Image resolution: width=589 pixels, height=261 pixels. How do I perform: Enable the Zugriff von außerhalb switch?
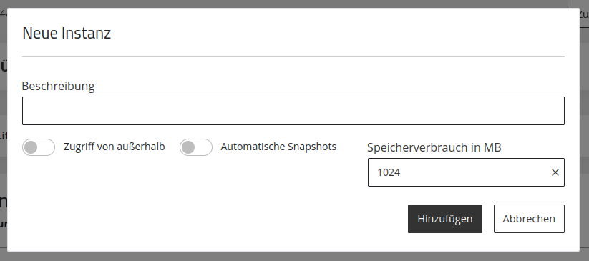pos(39,147)
